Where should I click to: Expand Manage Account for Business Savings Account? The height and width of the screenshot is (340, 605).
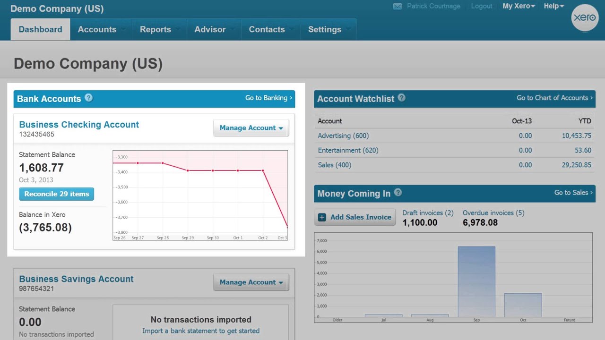(251, 282)
